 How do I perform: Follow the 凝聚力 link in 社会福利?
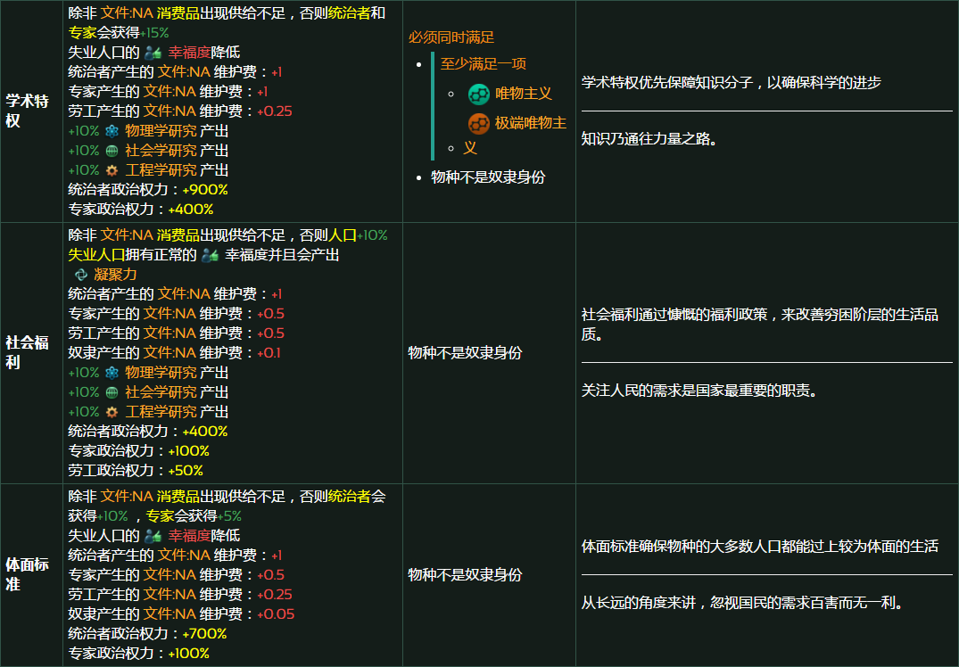pos(115,275)
